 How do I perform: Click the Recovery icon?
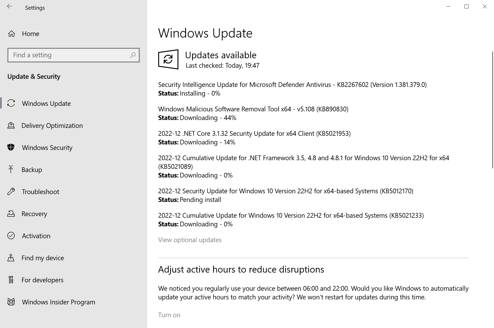coord(11,214)
